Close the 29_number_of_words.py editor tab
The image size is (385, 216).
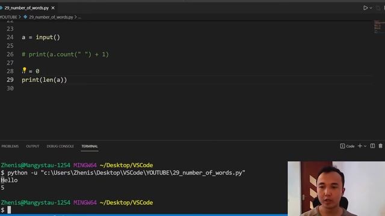(x=53, y=8)
